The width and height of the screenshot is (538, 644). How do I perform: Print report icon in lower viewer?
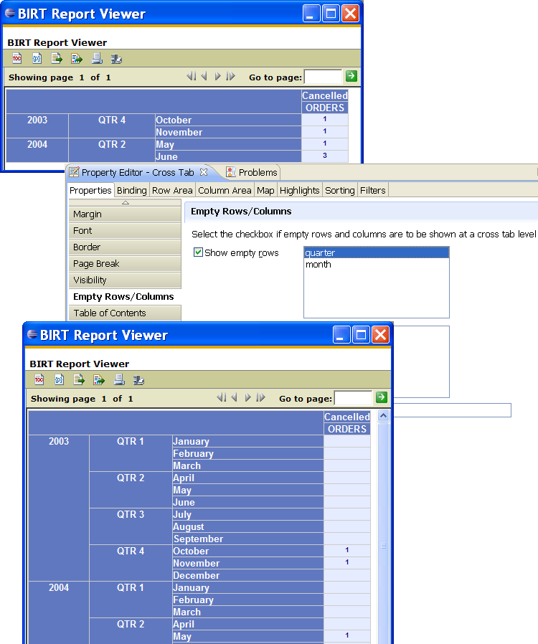point(118,379)
